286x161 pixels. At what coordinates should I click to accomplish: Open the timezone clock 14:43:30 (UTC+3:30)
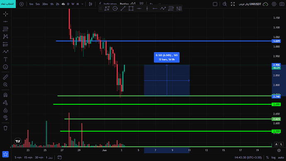[248, 157]
